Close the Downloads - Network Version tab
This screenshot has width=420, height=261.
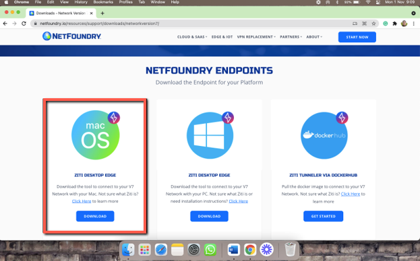(x=91, y=13)
